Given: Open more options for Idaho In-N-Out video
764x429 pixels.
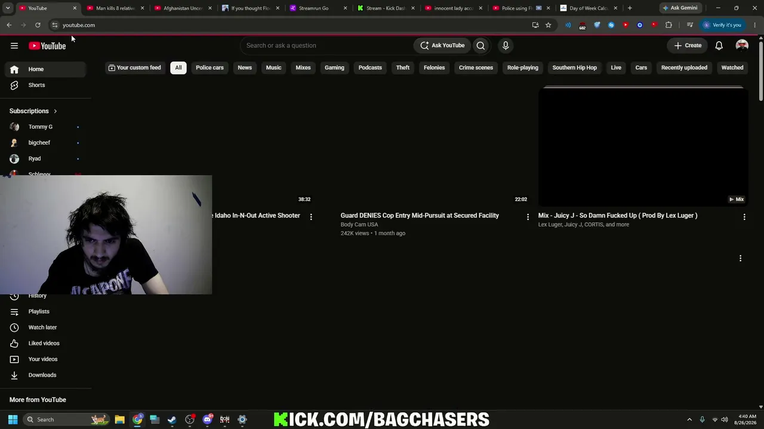Looking at the screenshot, I should click(x=311, y=217).
